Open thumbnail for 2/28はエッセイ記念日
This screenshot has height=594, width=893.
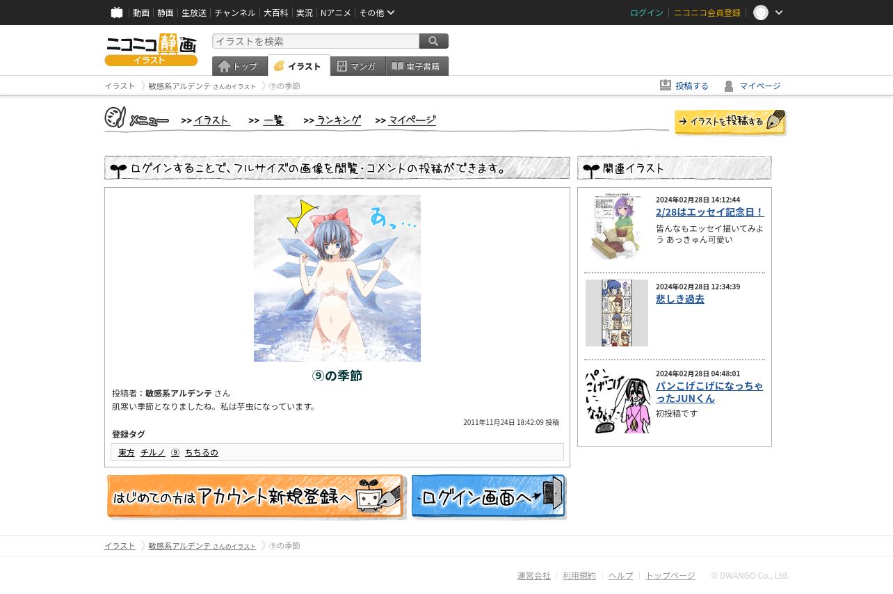[x=617, y=226]
